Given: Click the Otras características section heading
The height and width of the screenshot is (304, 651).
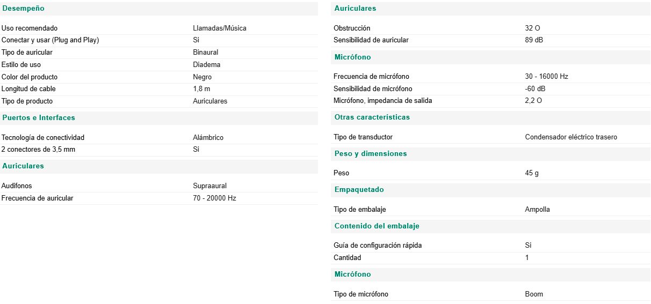Looking at the screenshot, I should [372, 117].
